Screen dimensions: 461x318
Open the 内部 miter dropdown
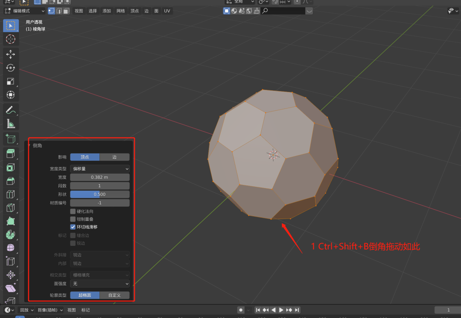click(x=100, y=263)
